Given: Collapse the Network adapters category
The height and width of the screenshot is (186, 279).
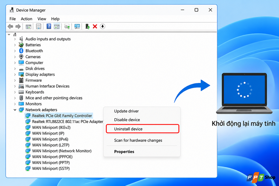Looking at the screenshot, I should (15, 110).
